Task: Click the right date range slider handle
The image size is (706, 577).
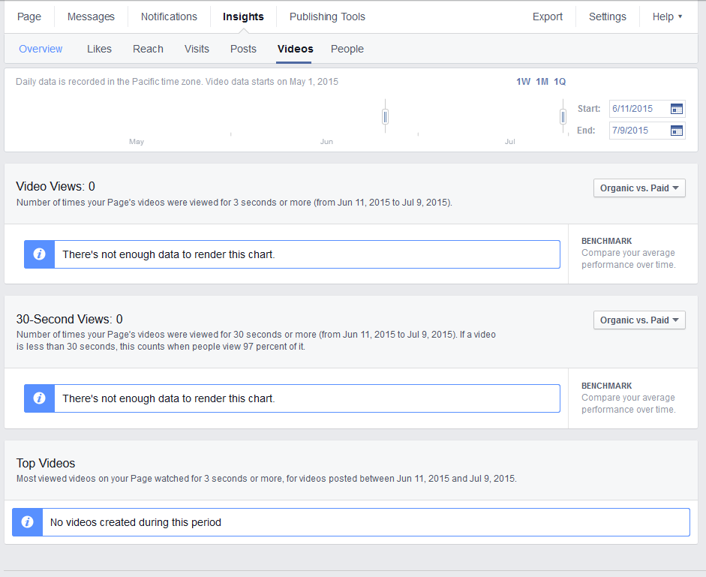Action: click(563, 116)
